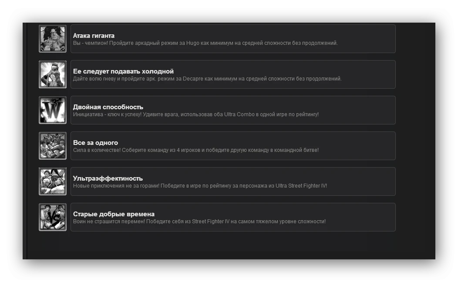This screenshot has height=282, width=458.
Task: Select the Старые добрые времена title
Action: [114, 214]
